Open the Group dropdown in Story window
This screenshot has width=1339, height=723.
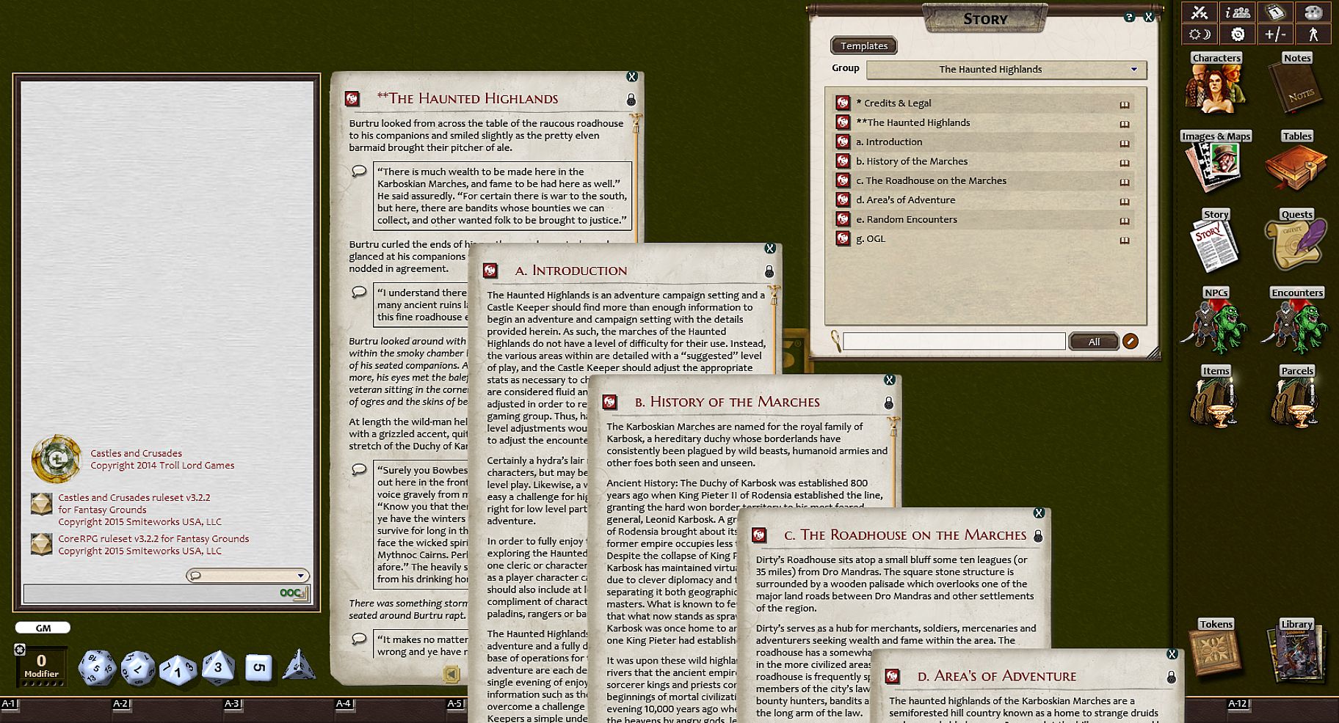(1006, 70)
